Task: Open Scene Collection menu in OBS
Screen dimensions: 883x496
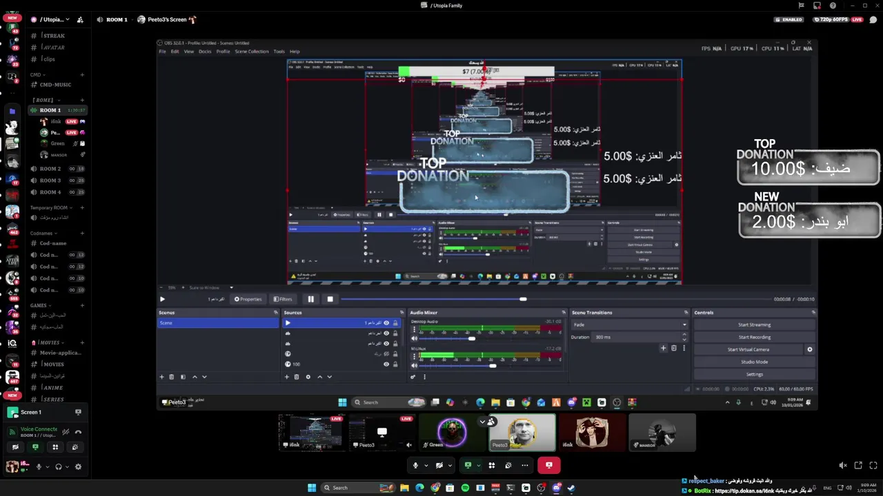Action: tap(252, 52)
